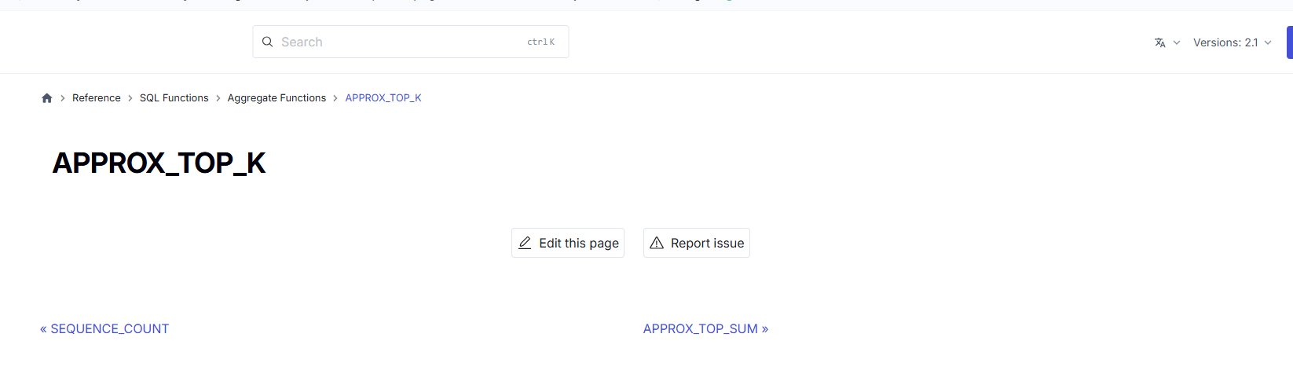Expand the language chevron dropdown
The image size is (1293, 385).
(x=1177, y=42)
